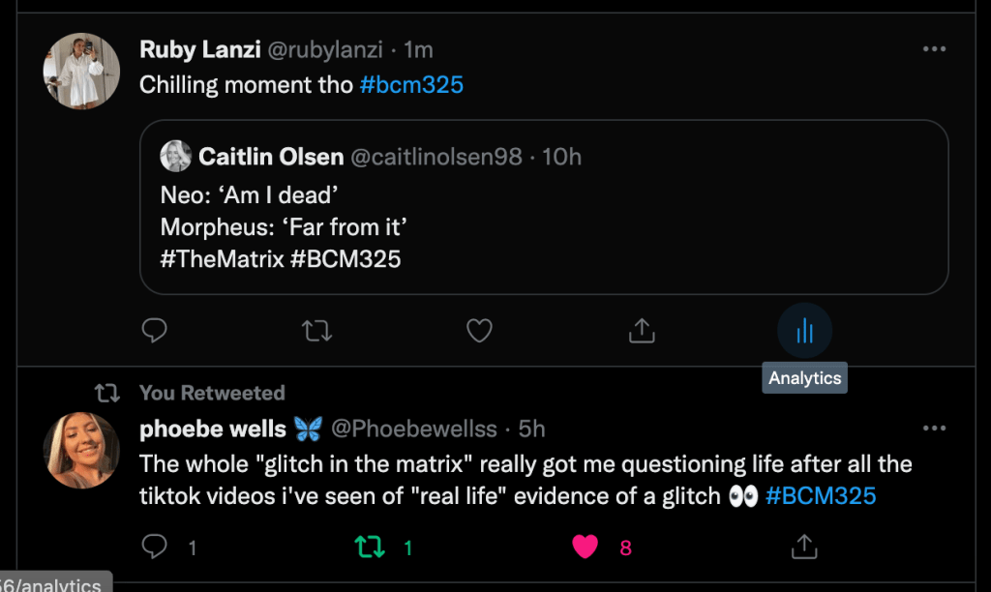Open phoebe wells' profile picture

coord(82,451)
